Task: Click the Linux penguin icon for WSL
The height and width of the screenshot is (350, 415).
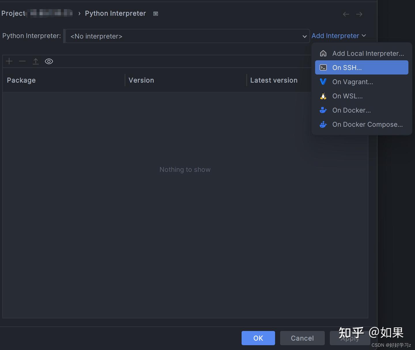Action: coord(323,96)
